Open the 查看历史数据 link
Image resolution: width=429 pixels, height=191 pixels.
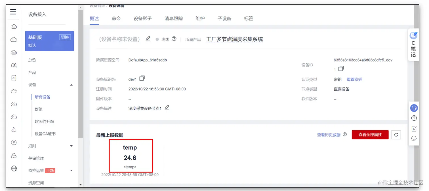click(329, 135)
